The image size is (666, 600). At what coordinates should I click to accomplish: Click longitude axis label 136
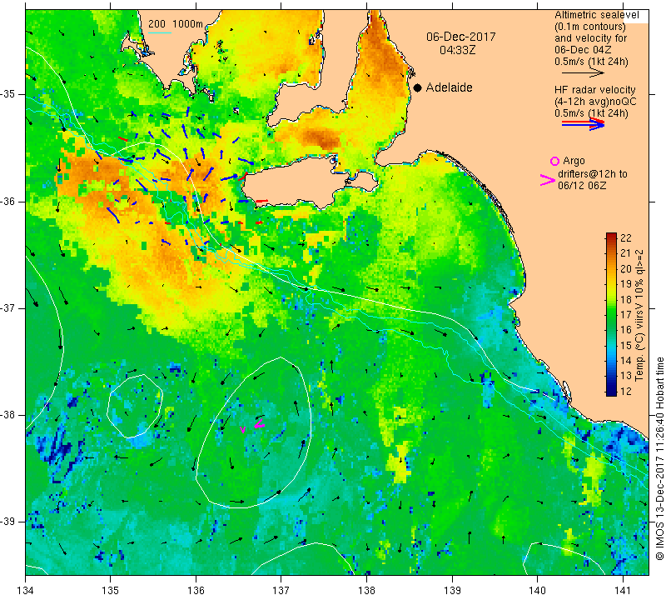click(x=196, y=590)
